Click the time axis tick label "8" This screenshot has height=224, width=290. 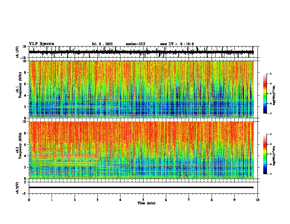(x=212, y=200)
